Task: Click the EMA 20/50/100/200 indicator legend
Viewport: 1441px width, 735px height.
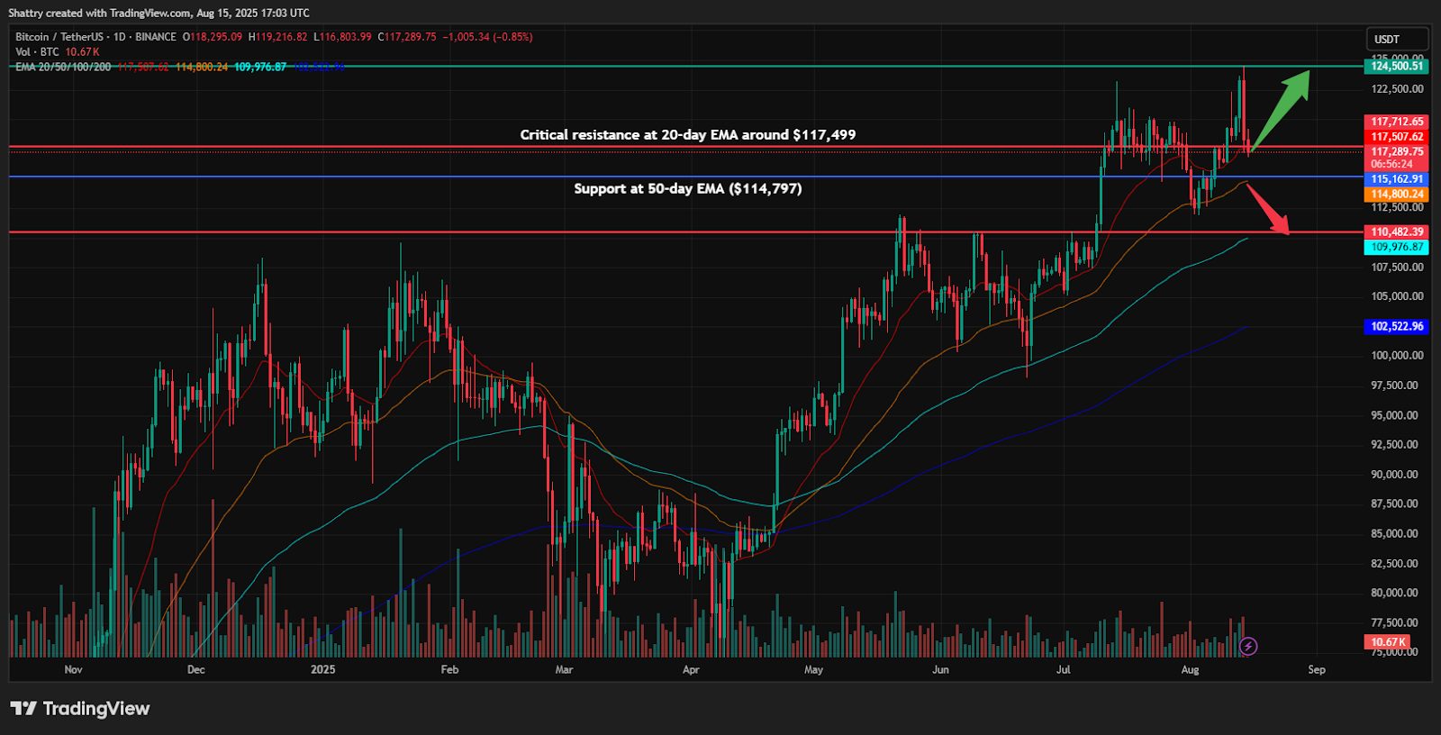Action: pos(63,68)
